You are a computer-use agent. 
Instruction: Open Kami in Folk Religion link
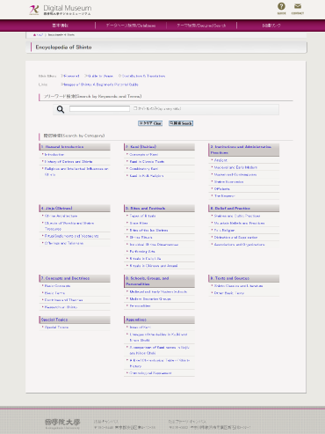pyautogui.click(x=147, y=176)
